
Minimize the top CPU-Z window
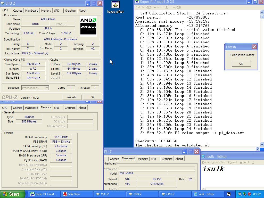(88, 3)
